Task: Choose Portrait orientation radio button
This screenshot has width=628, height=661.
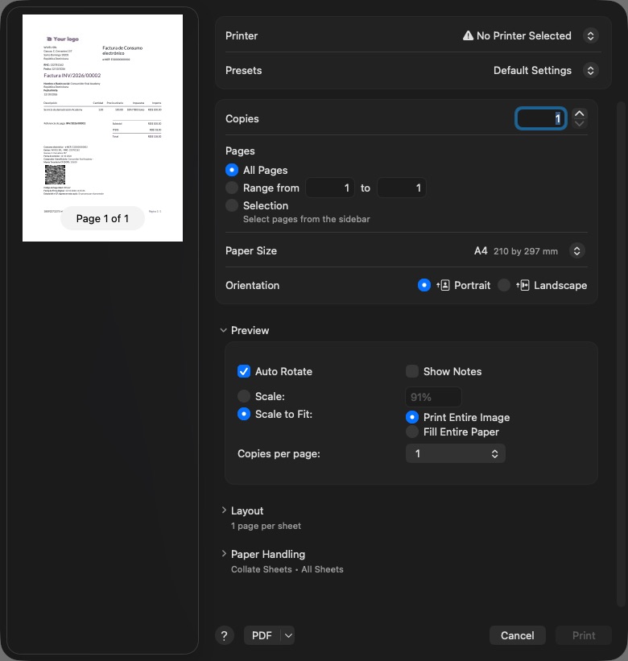Action: click(x=424, y=285)
